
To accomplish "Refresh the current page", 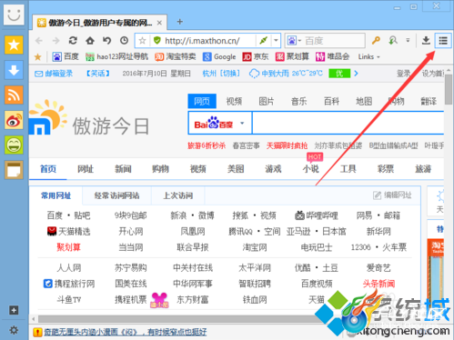I will point(73,40).
